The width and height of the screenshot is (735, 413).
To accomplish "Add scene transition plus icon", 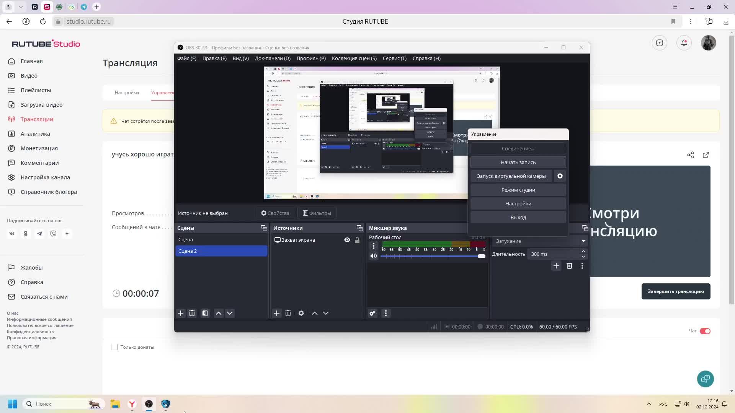I will pos(556,266).
